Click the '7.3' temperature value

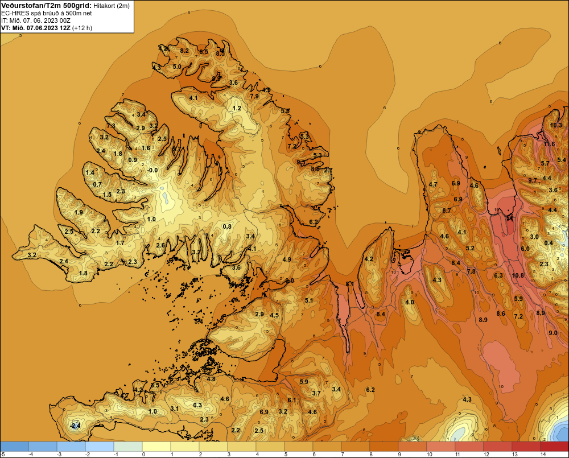click(111, 126)
